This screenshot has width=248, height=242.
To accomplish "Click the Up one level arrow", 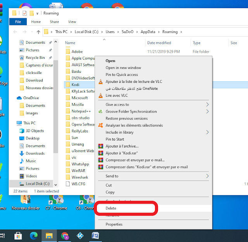I will tap(38, 32).
